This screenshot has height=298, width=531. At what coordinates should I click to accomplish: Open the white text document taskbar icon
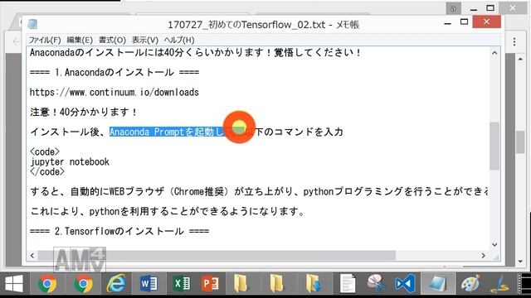tap(348, 284)
